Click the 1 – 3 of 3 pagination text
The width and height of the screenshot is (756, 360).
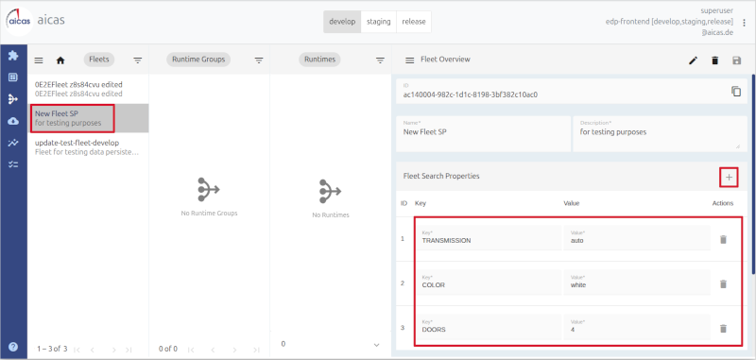point(52,349)
